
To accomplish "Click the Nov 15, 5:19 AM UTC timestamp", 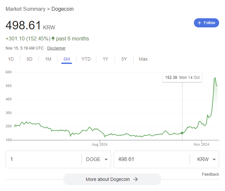I will click(x=25, y=48).
